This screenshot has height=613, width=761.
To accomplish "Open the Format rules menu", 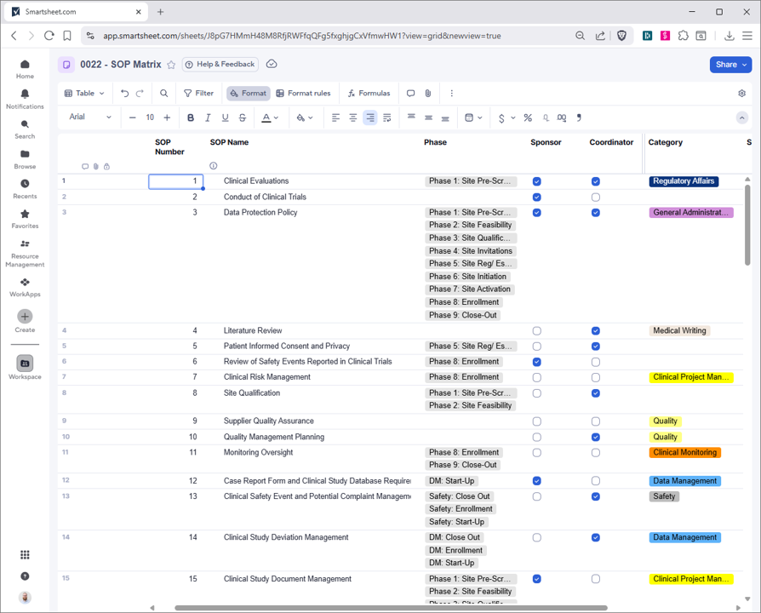I will point(303,94).
